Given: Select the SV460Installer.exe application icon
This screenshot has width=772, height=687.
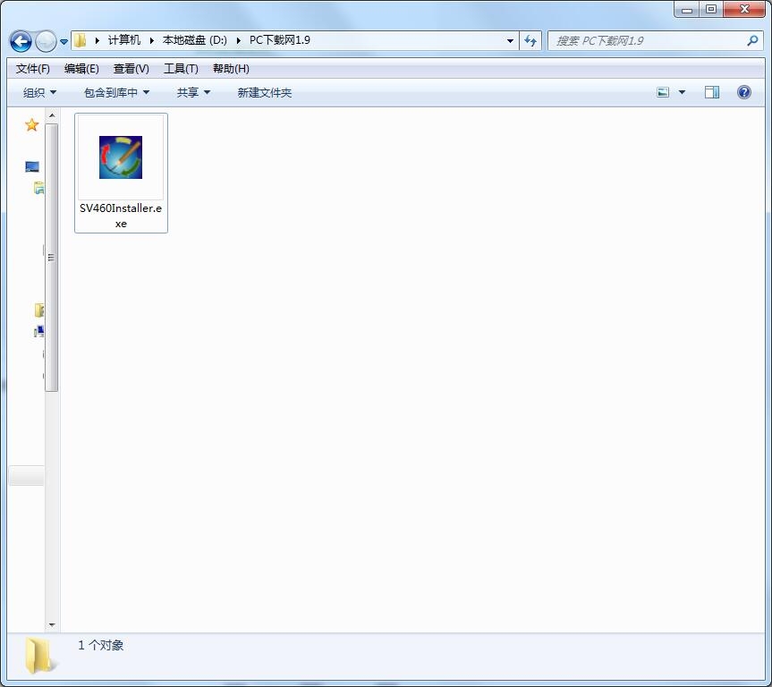Looking at the screenshot, I should (x=121, y=157).
